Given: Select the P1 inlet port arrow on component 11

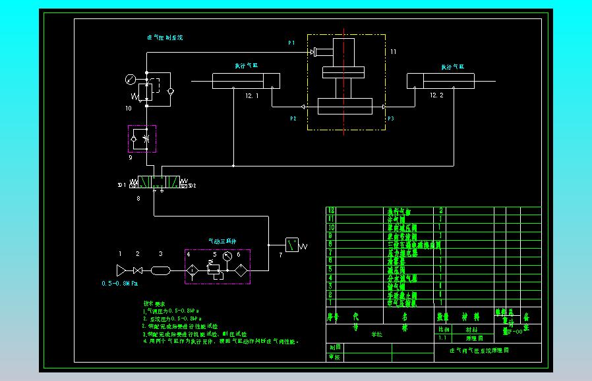Looking at the screenshot, I should 312,52.
